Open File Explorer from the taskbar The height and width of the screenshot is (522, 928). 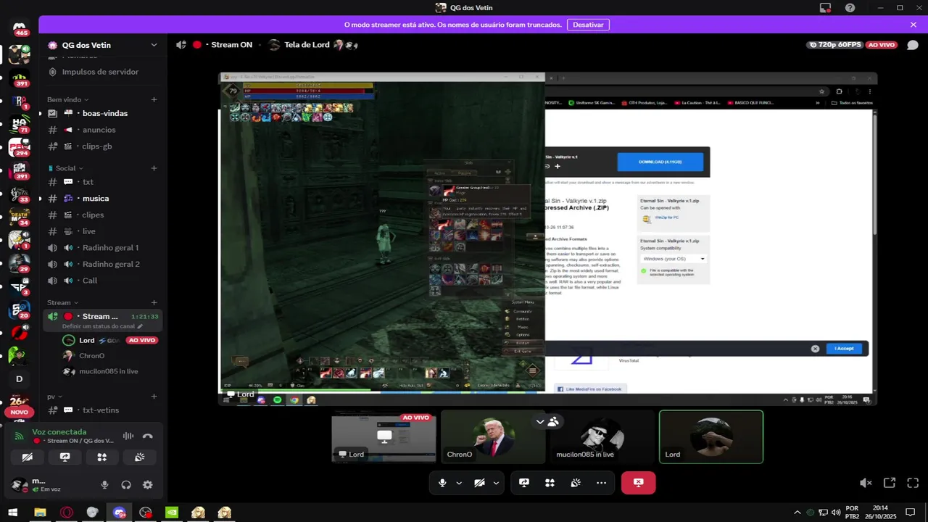coord(40,513)
